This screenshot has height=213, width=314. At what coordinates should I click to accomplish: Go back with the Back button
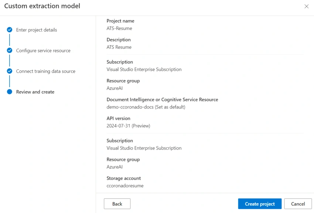[117, 204]
